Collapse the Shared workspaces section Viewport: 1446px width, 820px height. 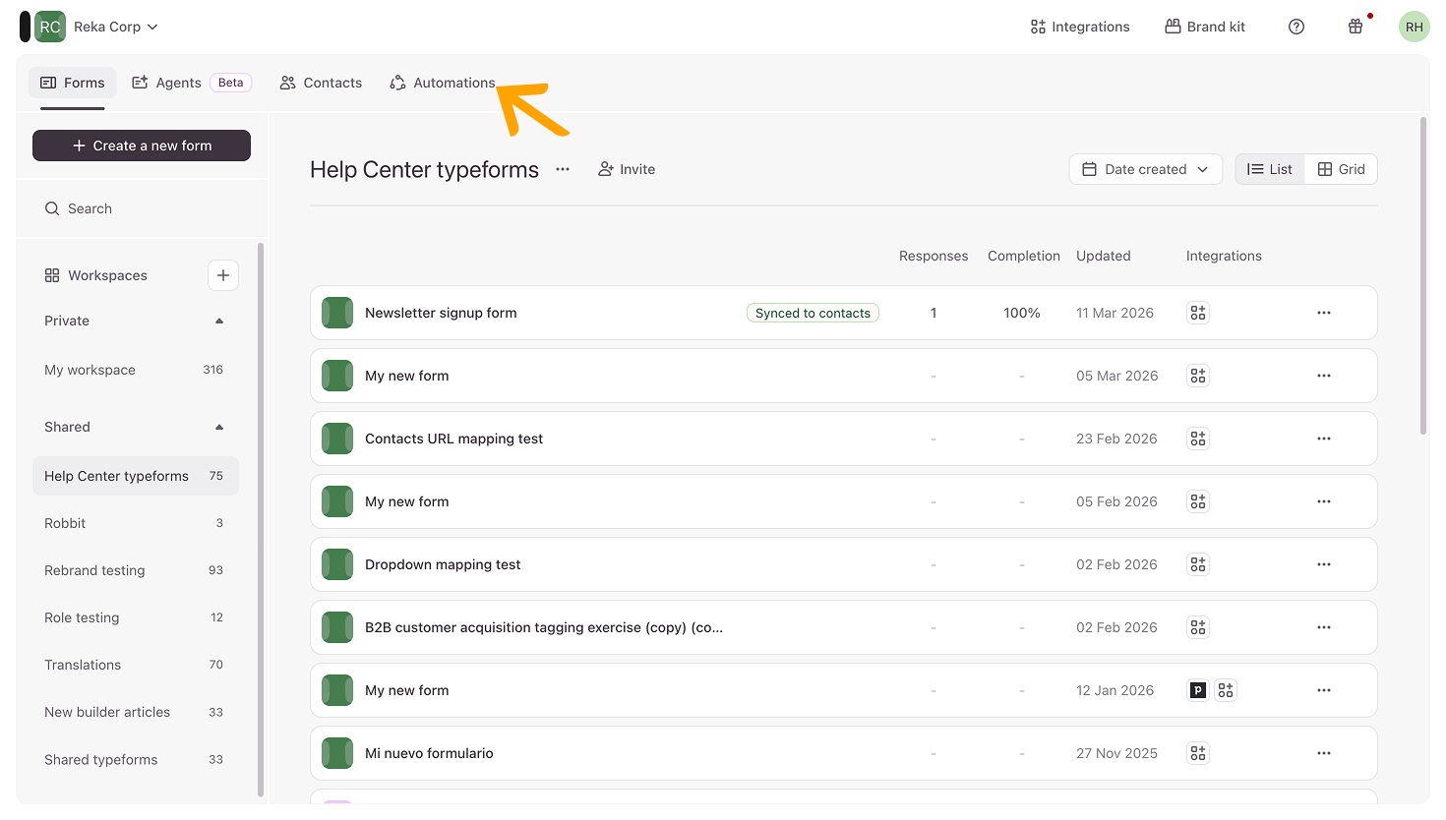pyautogui.click(x=219, y=427)
